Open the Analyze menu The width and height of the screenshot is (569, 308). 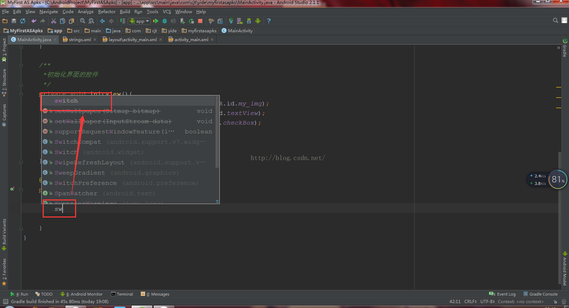pyautogui.click(x=86, y=12)
